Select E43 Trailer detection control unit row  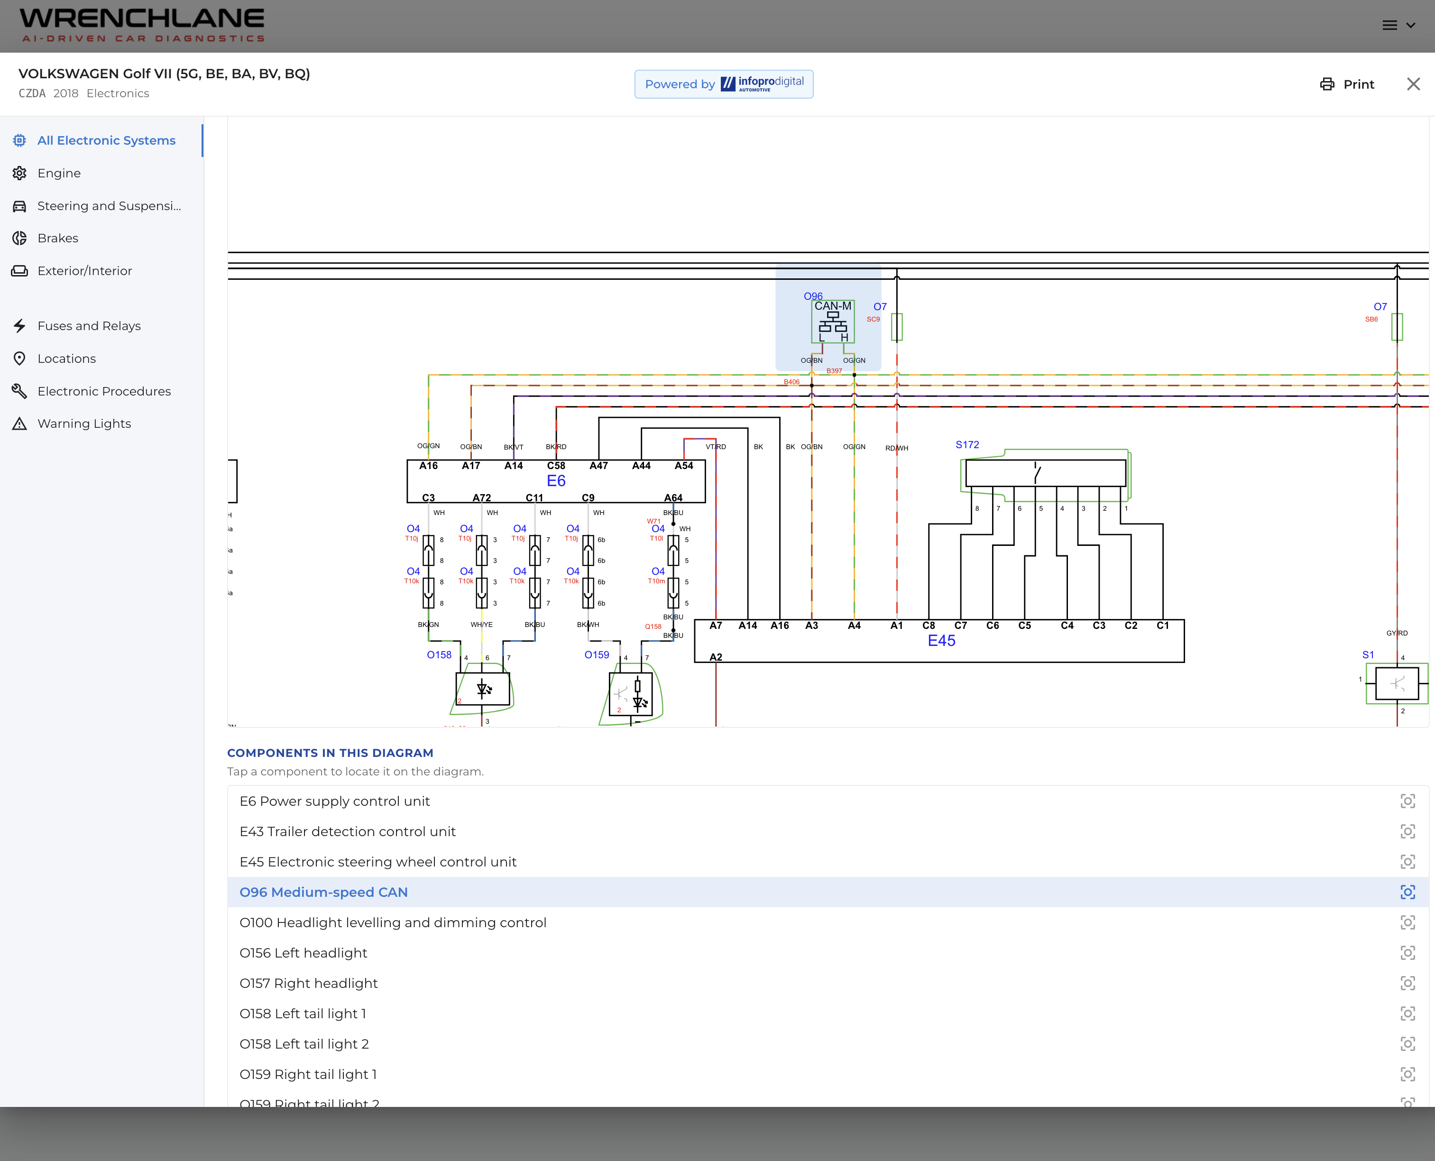point(828,831)
